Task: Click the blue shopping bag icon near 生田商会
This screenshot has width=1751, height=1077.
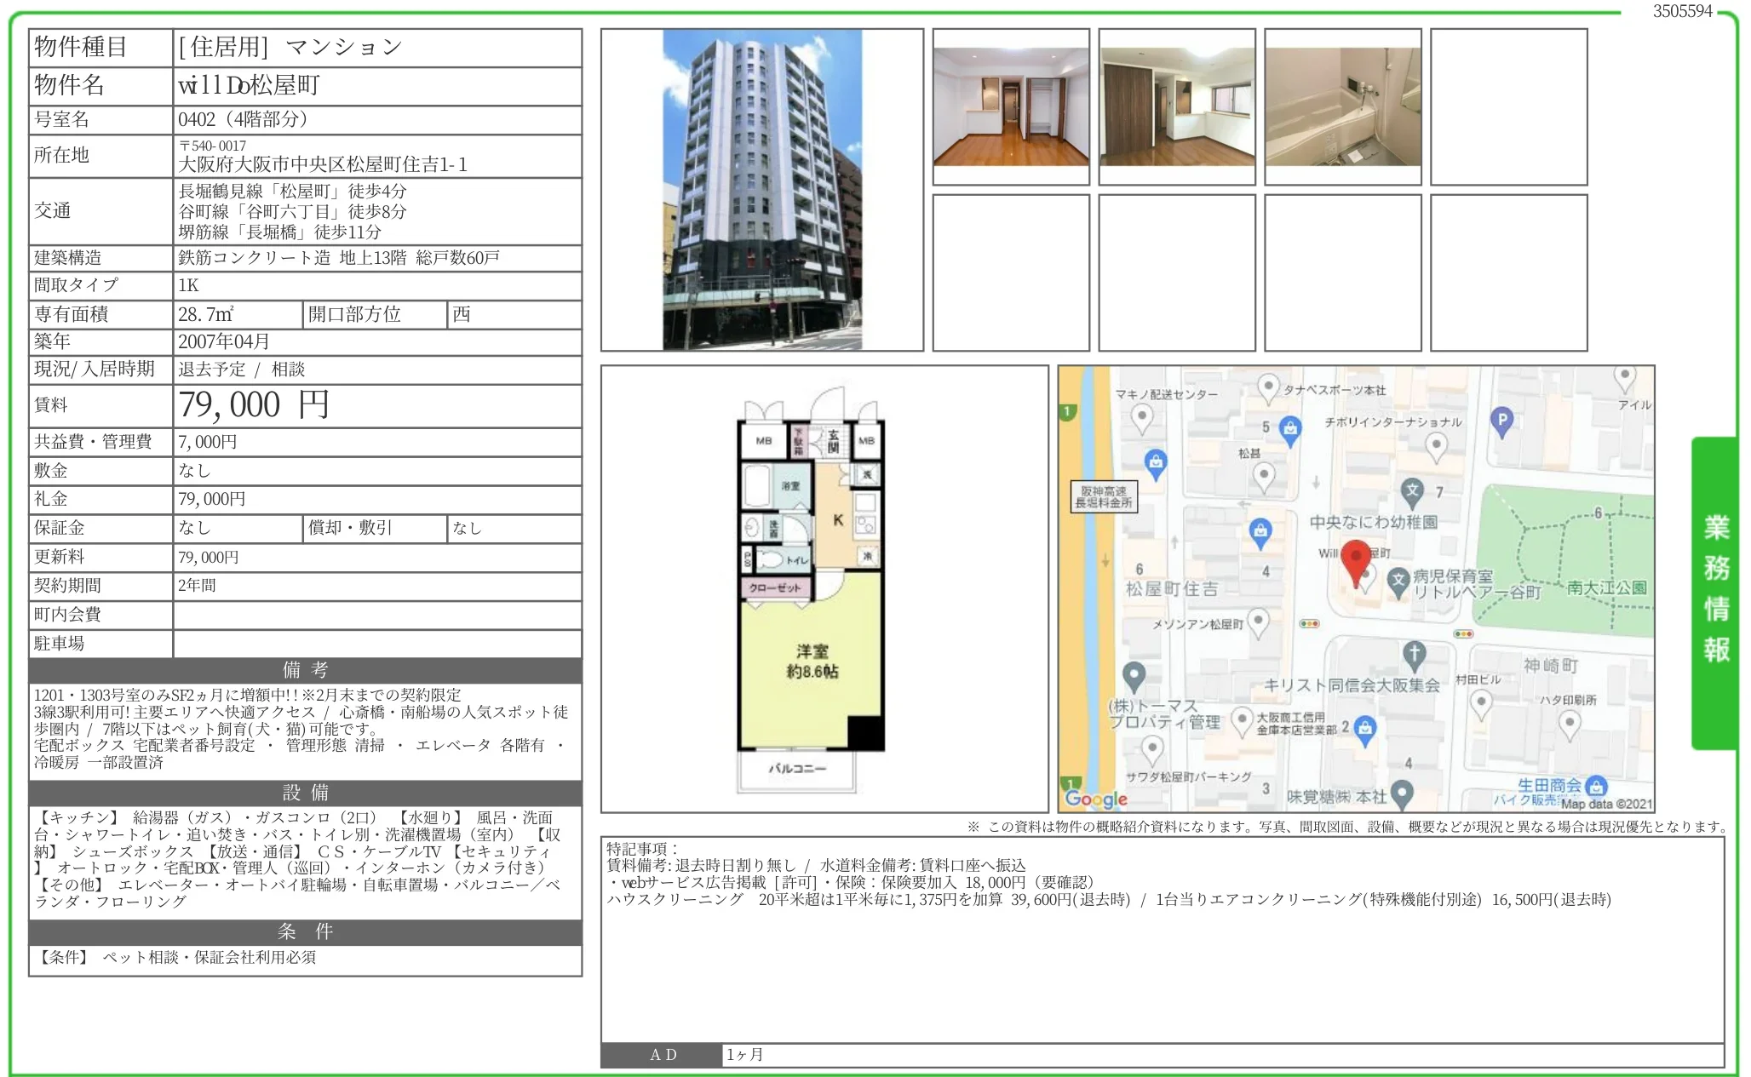Action: (x=1597, y=788)
